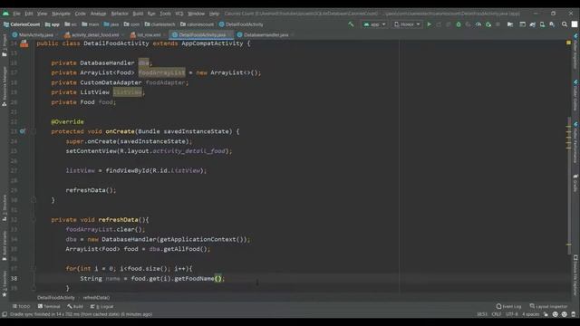Click the 4 spaces indent status entry
Image resolution: width=580 pixels, height=326 pixels.
coord(531,314)
